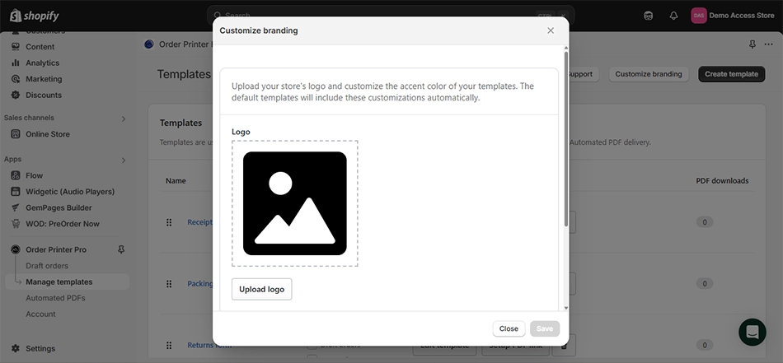
Task: Expand the Apps section chevron
Action: tap(124, 160)
